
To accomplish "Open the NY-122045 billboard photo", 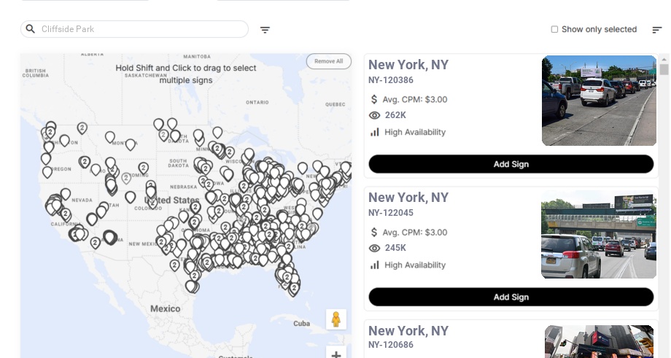I will [x=599, y=234].
